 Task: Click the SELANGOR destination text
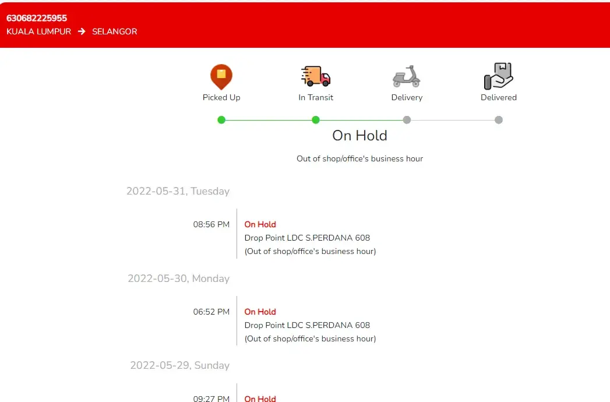(x=114, y=31)
